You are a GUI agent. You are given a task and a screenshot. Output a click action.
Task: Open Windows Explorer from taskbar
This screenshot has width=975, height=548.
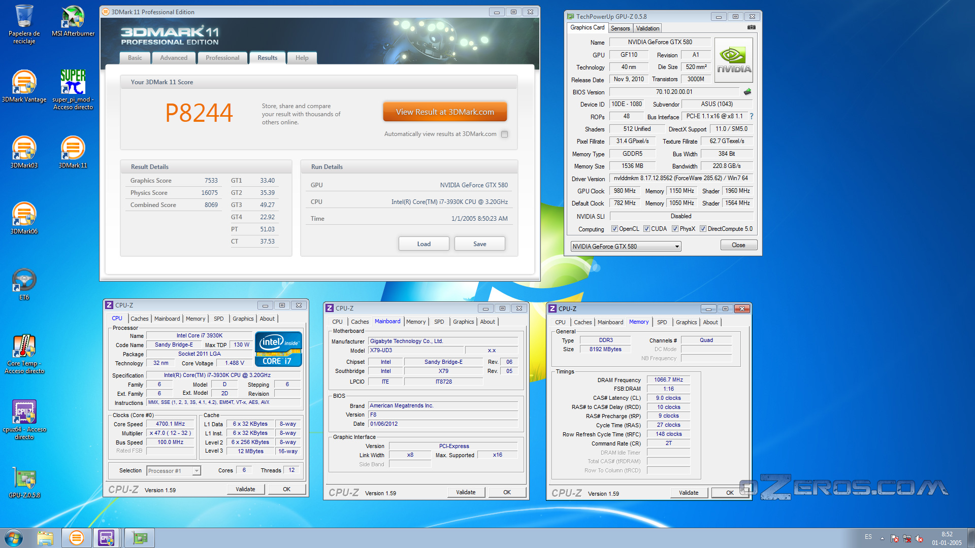[x=45, y=538]
